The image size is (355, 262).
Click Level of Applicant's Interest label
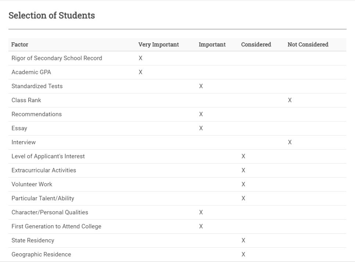[48, 156]
